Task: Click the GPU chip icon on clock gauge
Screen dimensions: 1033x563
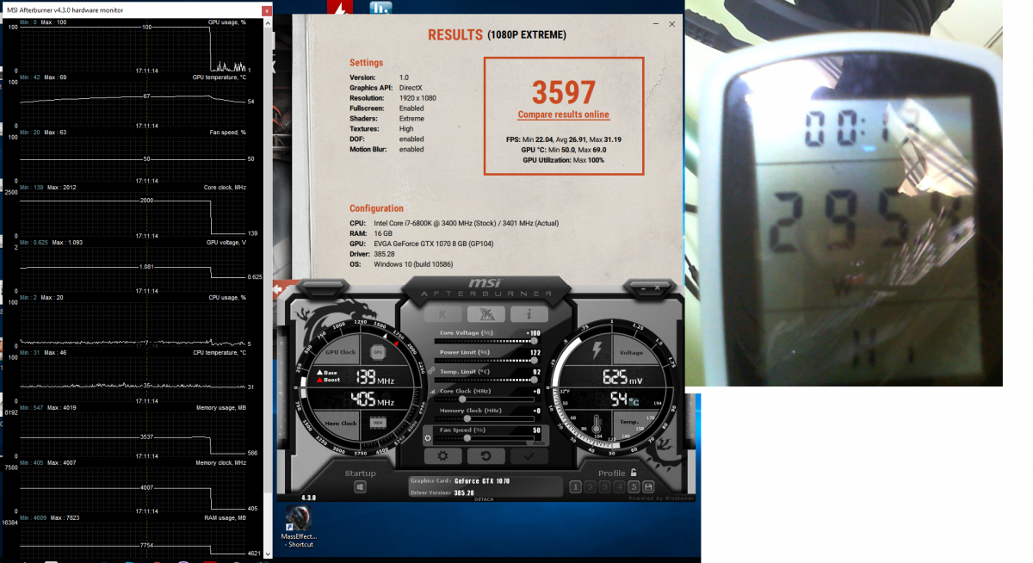Action: coord(377,352)
